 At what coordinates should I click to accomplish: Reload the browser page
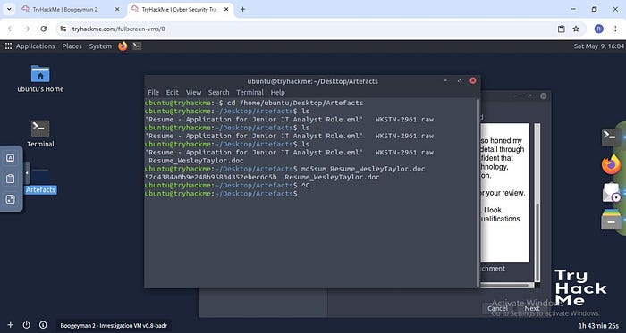[44, 29]
